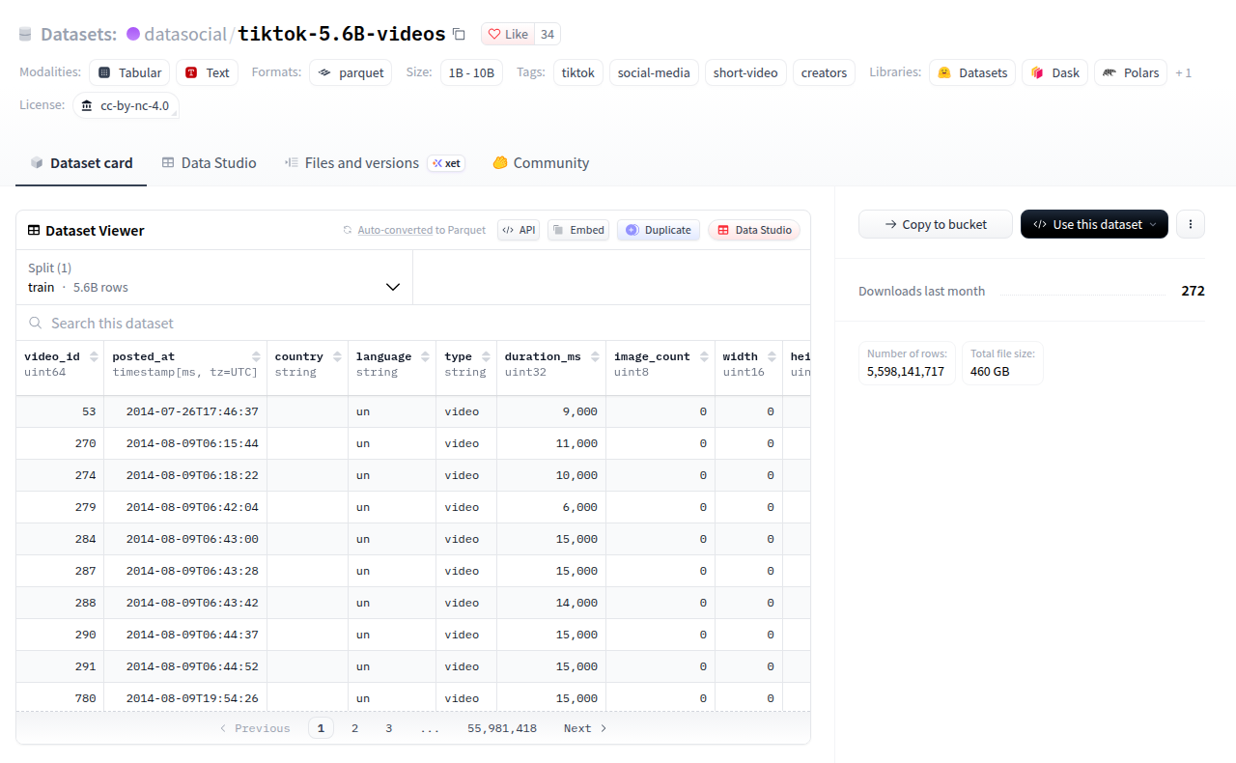Open the three-dot more options menu
This screenshot has width=1236, height=763.
tap(1191, 224)
